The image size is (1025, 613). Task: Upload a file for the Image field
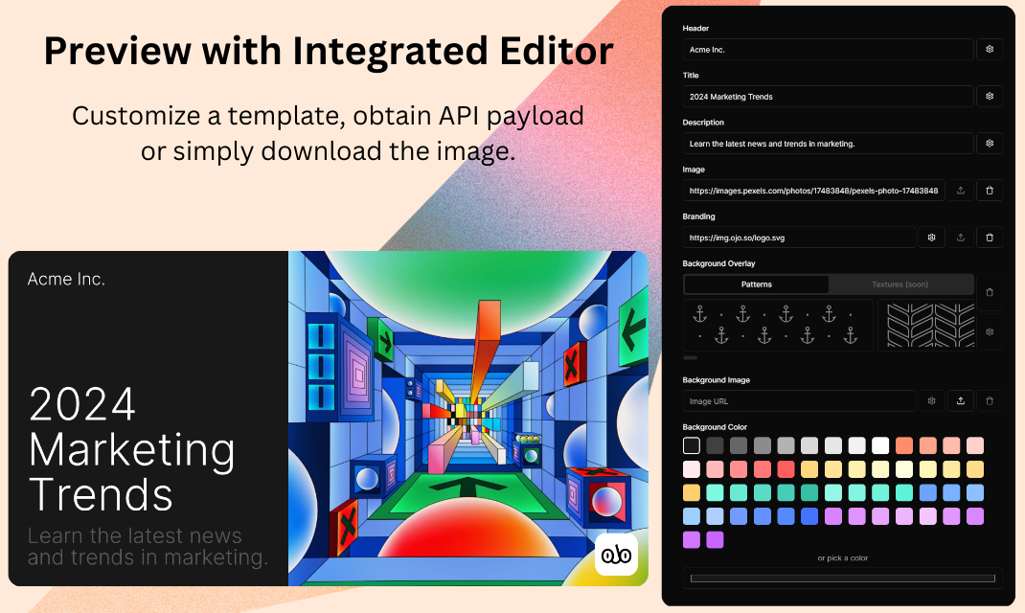[x=960, y=191]
